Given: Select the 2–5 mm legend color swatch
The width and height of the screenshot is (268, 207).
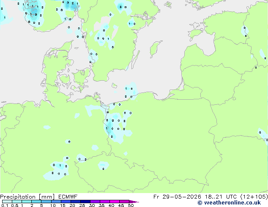Looking at the screenshot, I should [x=36, y=202].
